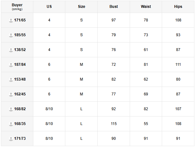
Task: Click the avatar icon beside buyer 168/82
Action: coord(11,109)
